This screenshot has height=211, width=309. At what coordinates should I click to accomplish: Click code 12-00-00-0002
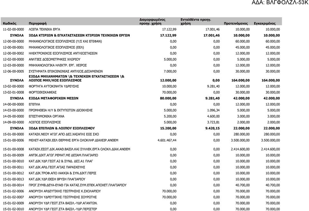pos(14,53)
